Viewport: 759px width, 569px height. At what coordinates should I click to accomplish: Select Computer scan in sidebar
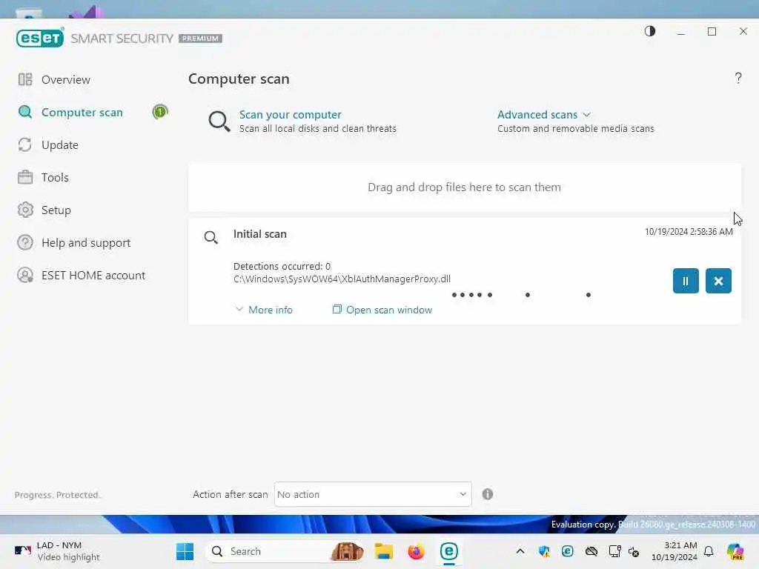82,113
